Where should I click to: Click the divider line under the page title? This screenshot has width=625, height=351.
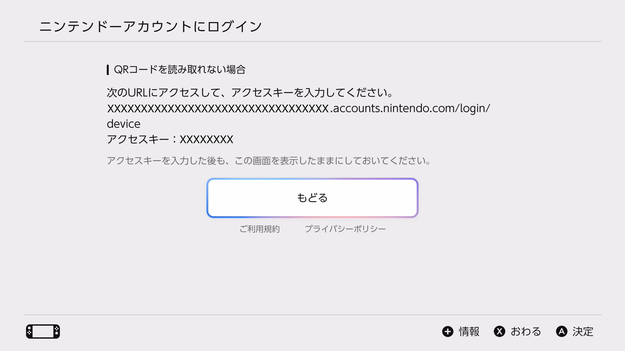tap(312, 41)
